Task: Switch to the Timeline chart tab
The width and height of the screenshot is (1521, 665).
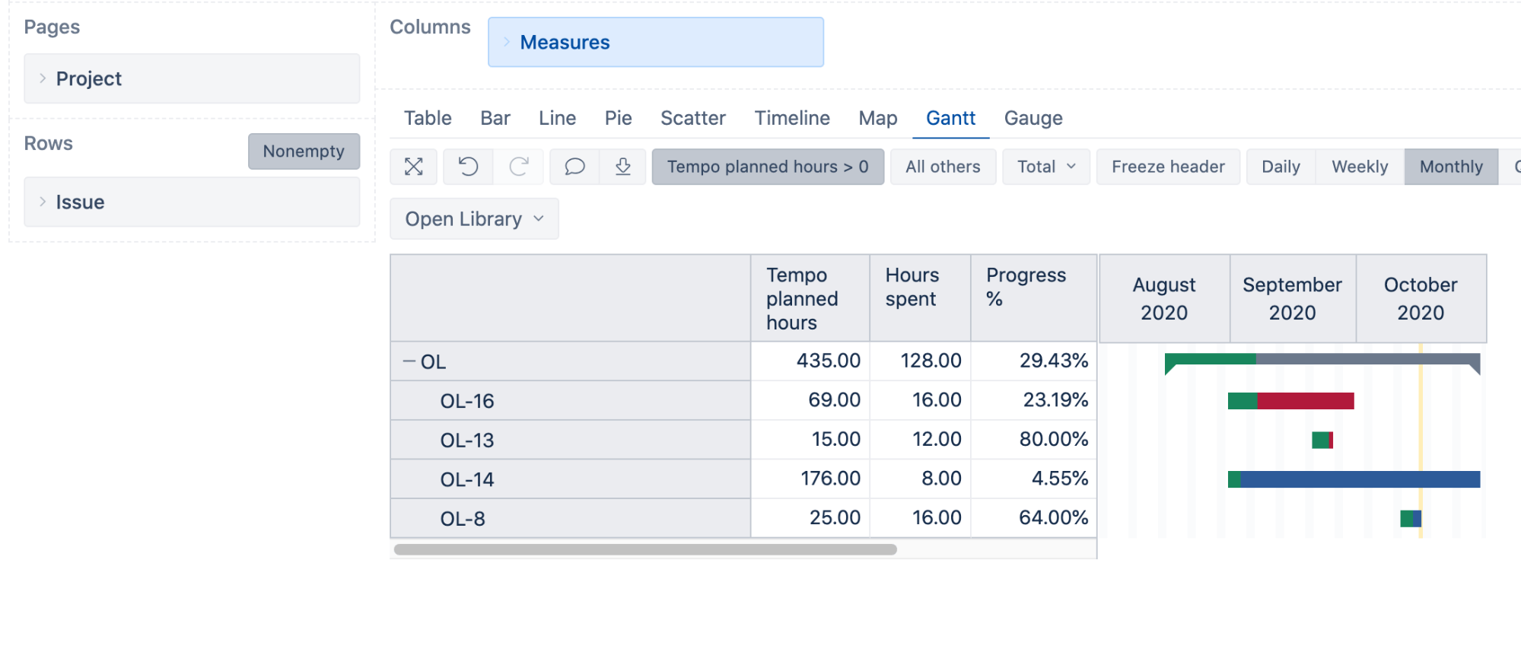Action: click(792, 118)
